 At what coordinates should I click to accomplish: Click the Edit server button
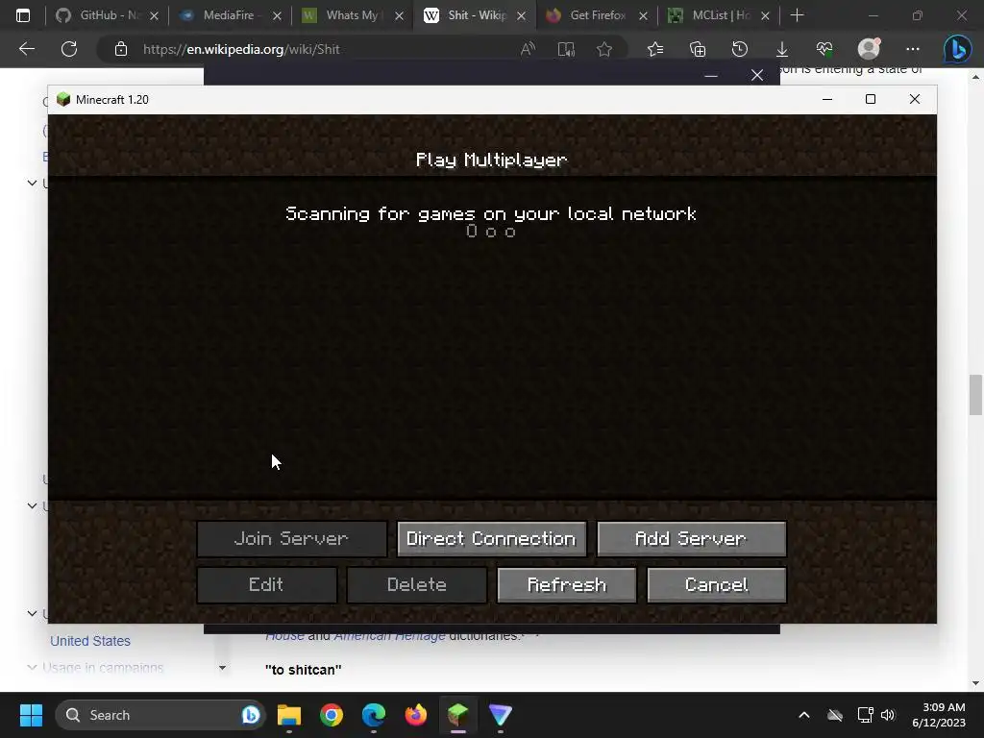(267, 585)
